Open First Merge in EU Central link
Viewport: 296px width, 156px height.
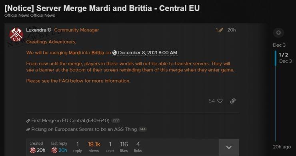pyautogui.click(x=70, y=120)
